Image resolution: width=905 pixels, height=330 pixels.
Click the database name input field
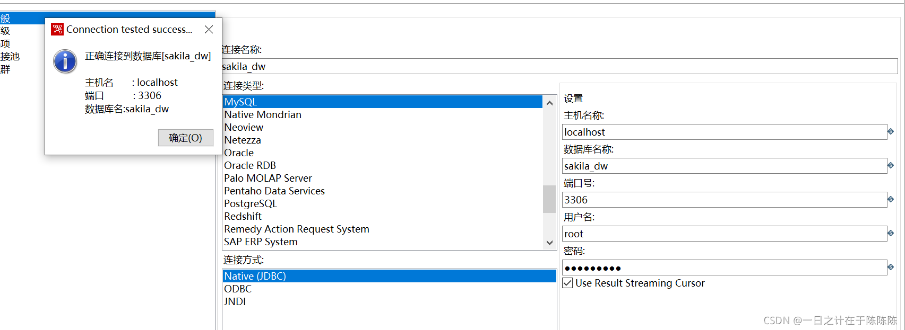click(x=725, y=166)
